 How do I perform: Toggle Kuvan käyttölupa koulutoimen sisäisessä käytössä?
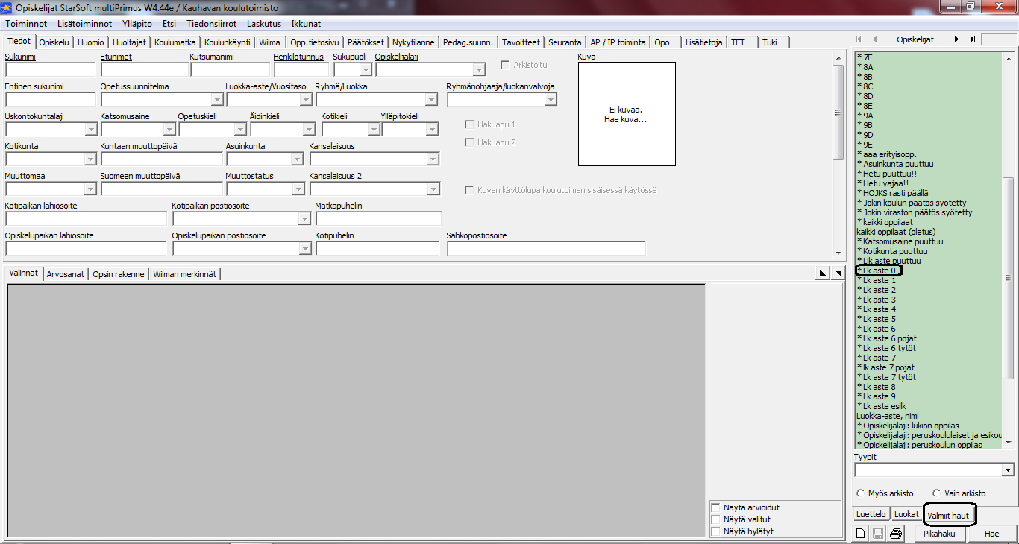469,190
